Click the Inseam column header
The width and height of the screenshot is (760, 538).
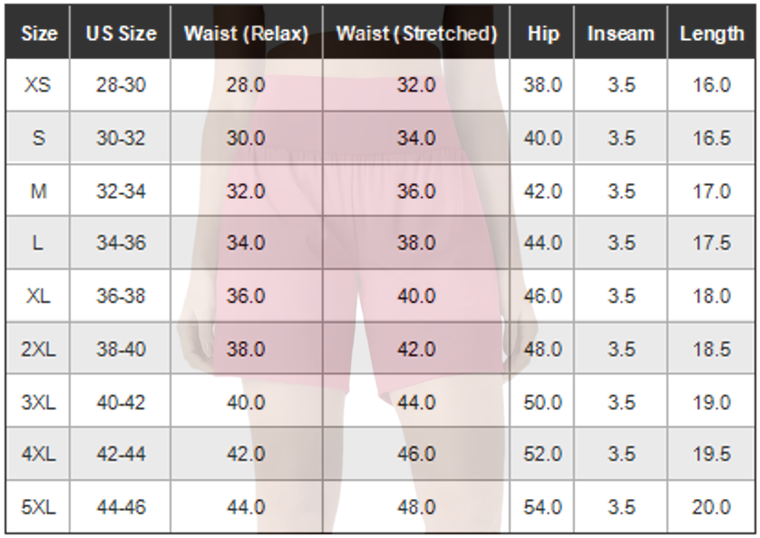click(620, 33)
